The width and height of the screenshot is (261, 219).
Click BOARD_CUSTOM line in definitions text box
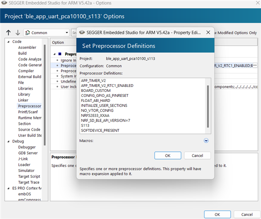point(96,91)
